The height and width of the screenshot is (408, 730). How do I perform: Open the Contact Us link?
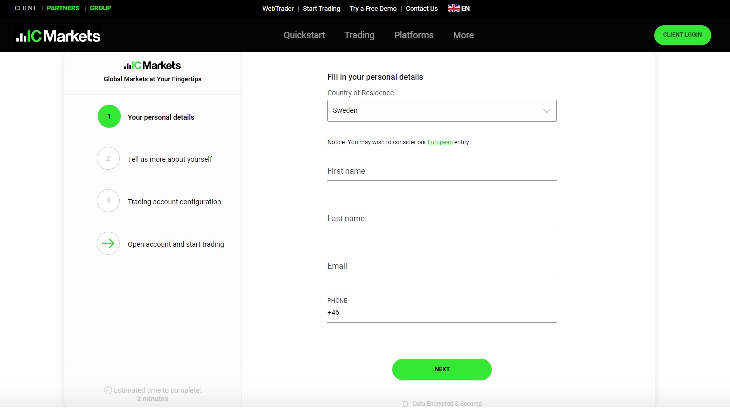click(422, 9)
